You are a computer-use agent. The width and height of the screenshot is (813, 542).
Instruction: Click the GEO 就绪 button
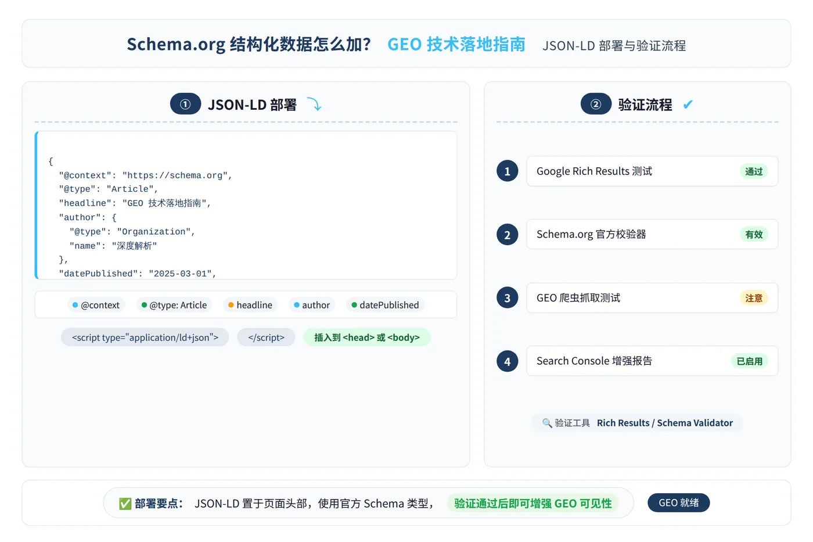coord(678,502)
